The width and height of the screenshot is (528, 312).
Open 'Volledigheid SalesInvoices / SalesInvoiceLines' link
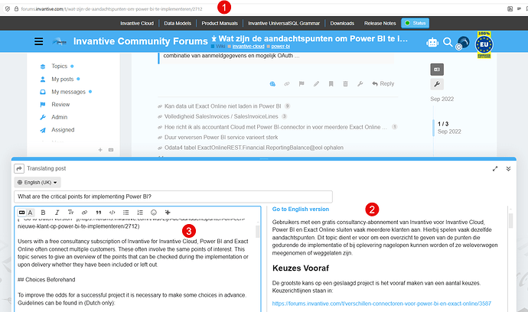click(221, 116)
